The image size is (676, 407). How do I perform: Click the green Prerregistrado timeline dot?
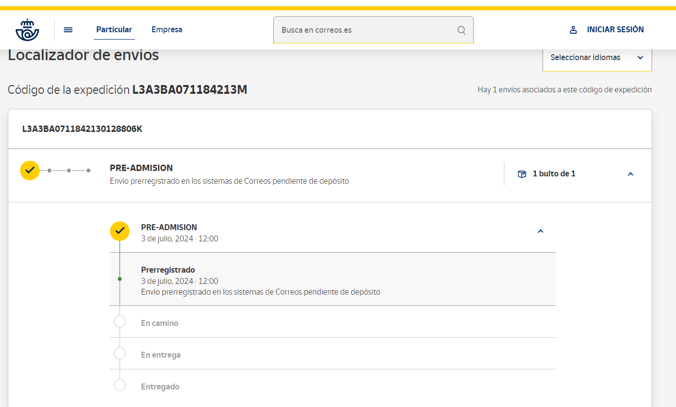[x=120, y=279]
